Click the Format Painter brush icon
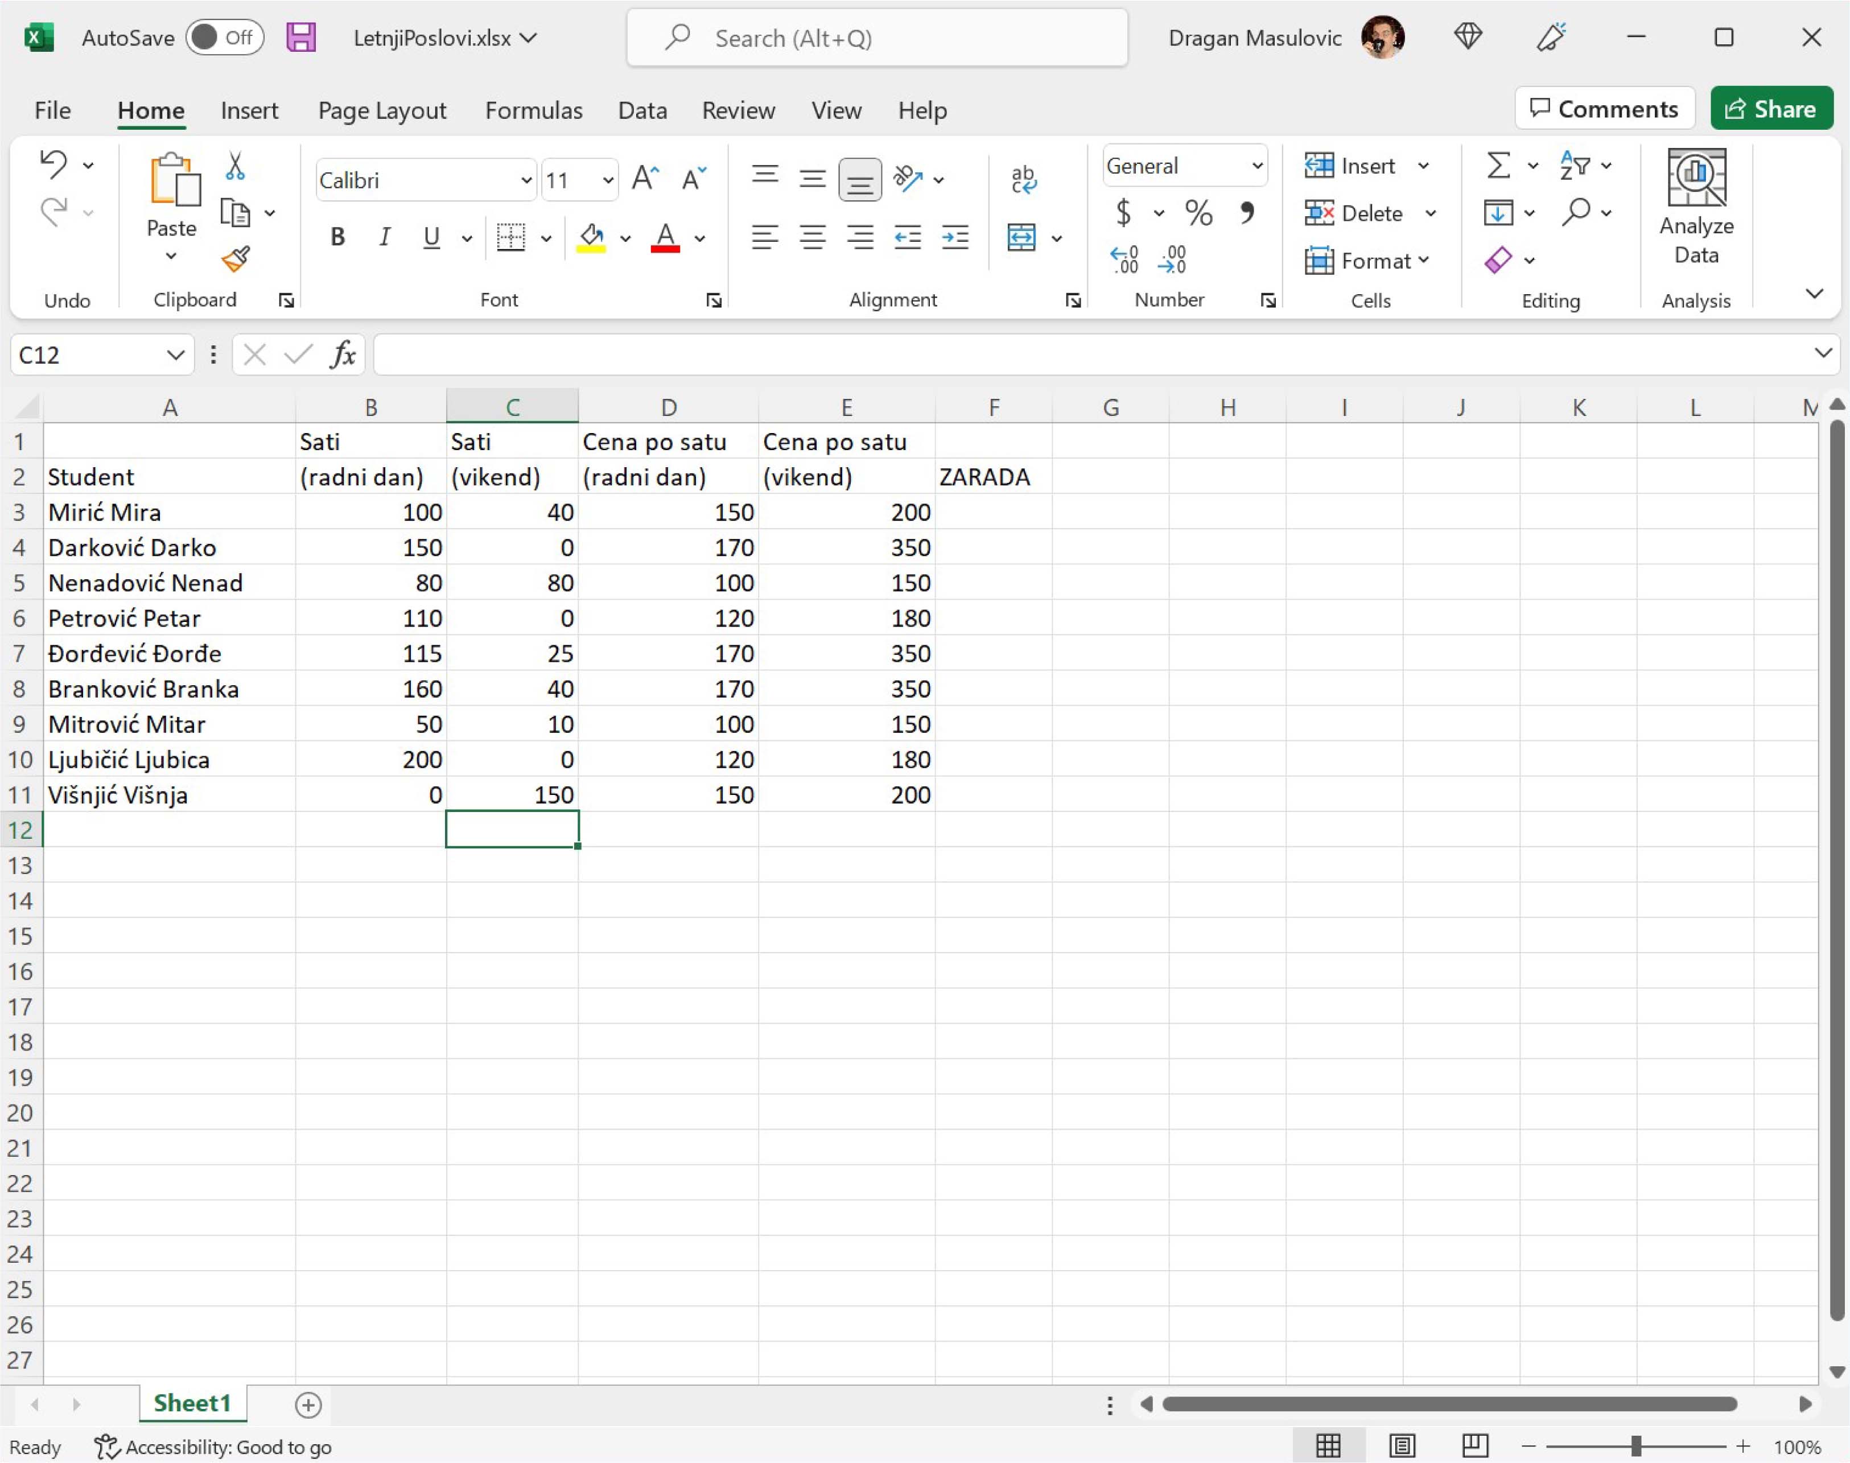Image resolution: width=1850 pixels, height=1463 pixels. point(236,259)
